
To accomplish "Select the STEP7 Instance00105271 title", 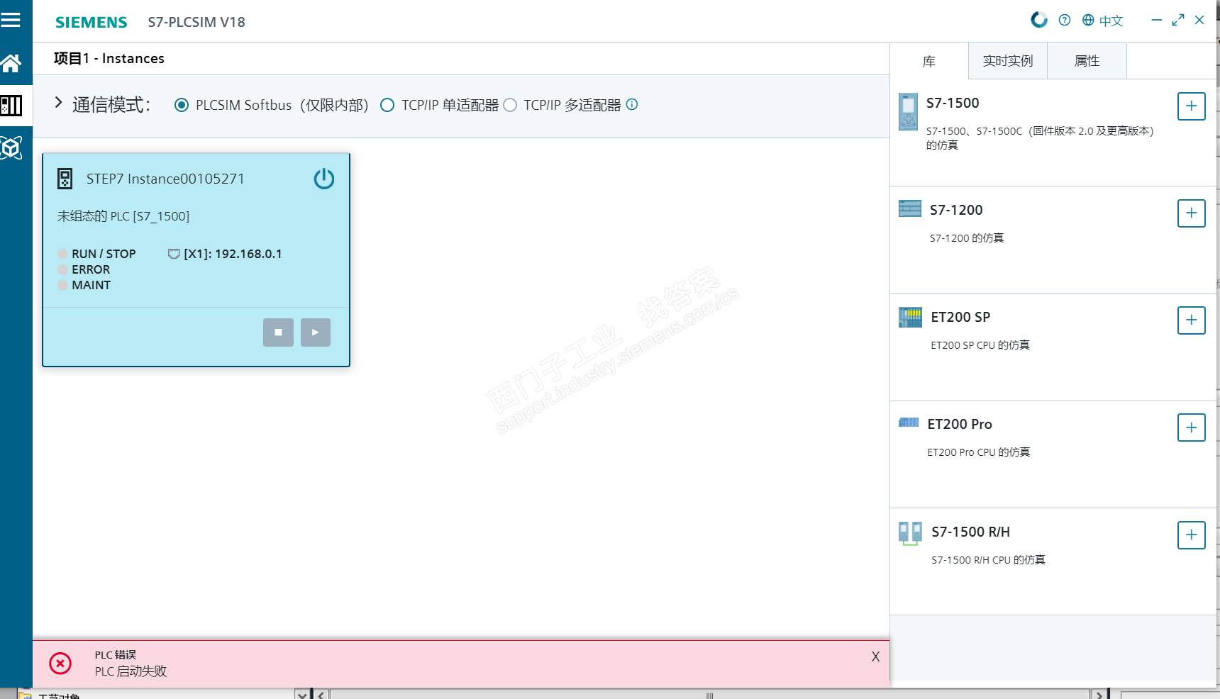I will (165, 179).
